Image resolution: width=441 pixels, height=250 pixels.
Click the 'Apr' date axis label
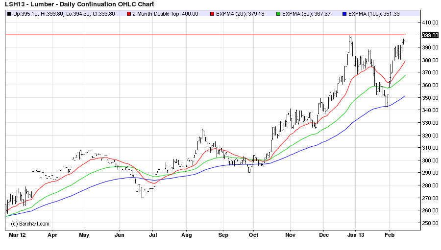pyautogui.click(x=52, y=235)
